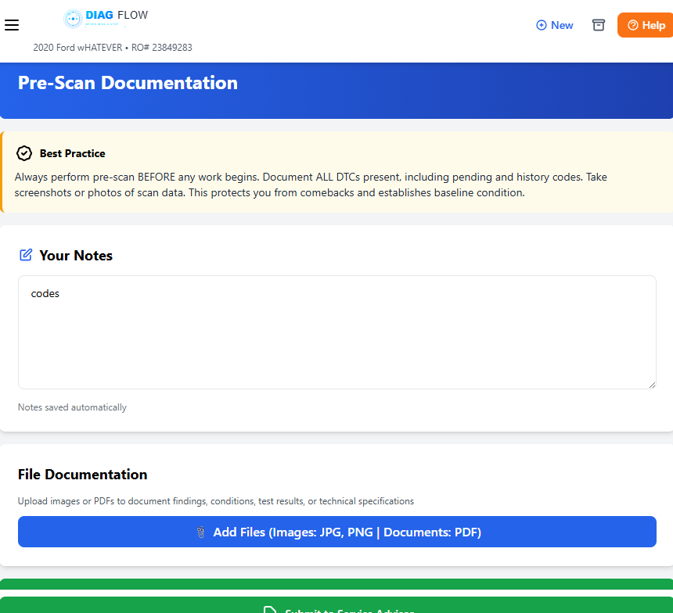Open the archive box icon
Screen dimensions: 673x613
(599, 25)
